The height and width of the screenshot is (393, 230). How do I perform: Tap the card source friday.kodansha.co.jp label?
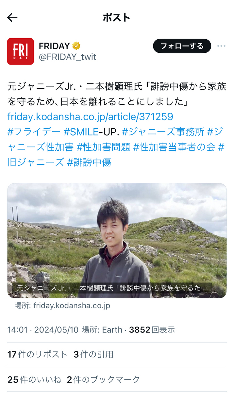point(62,306)
